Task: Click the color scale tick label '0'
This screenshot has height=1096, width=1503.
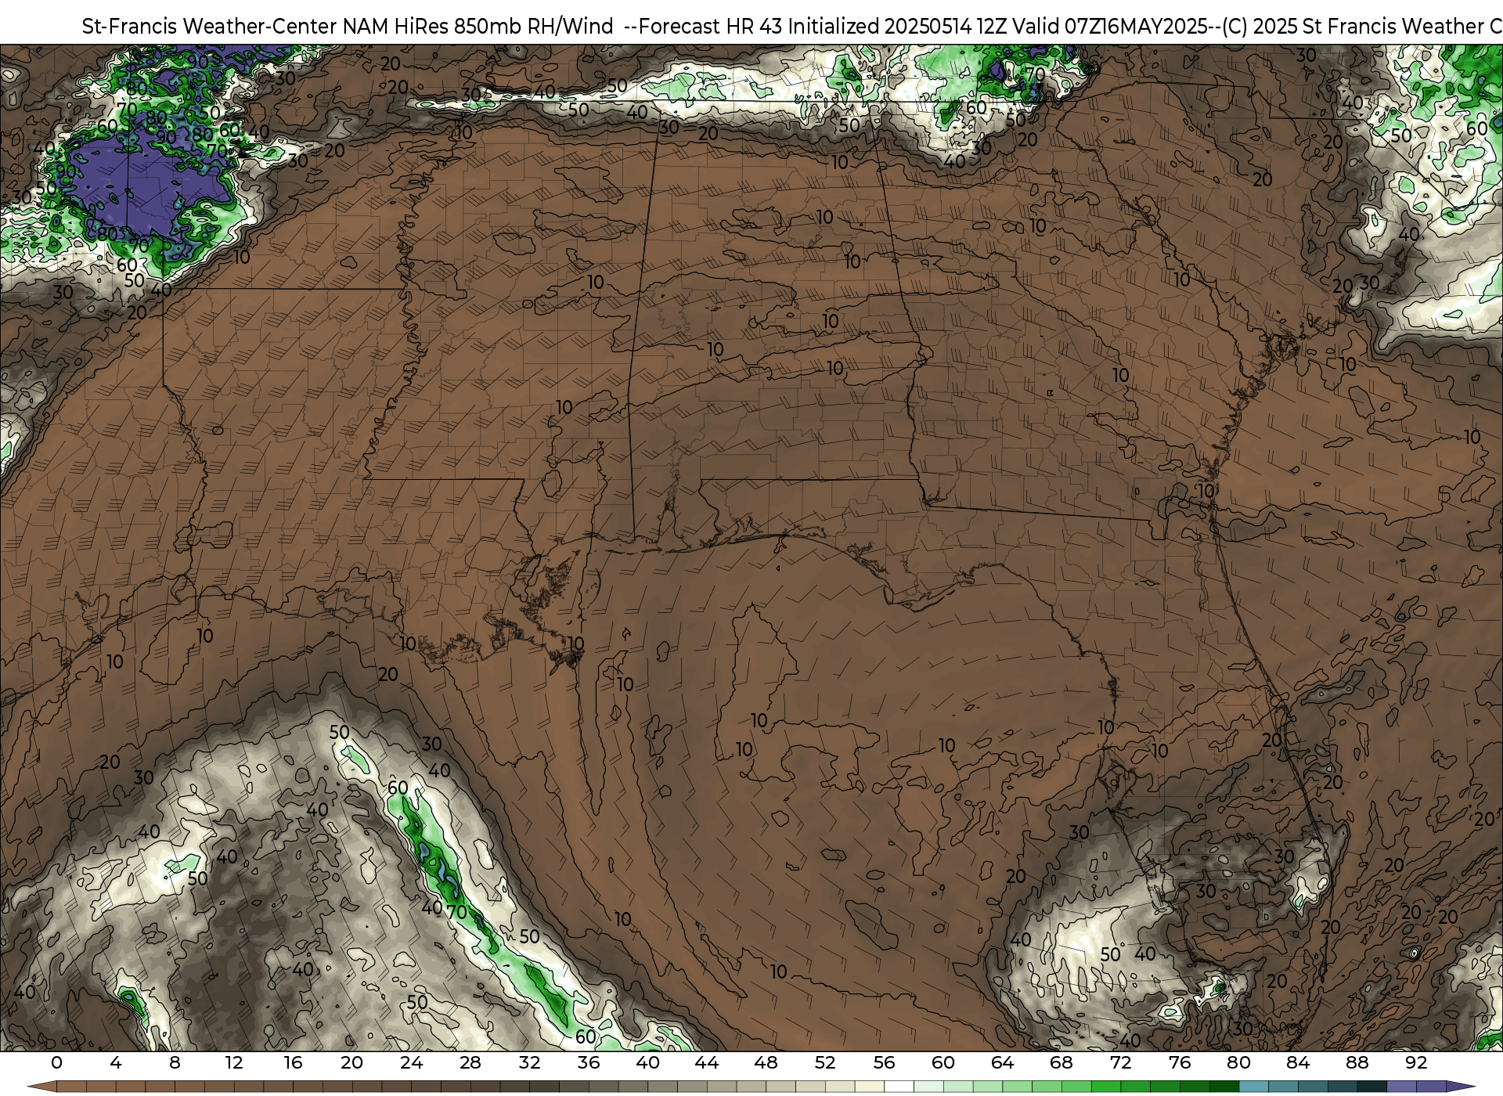Action: (56, 1062)
